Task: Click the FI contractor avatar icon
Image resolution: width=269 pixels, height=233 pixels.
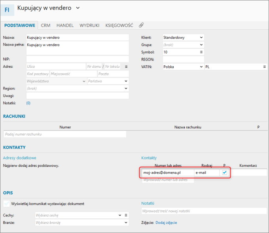Action: click(x=9, y=10)
